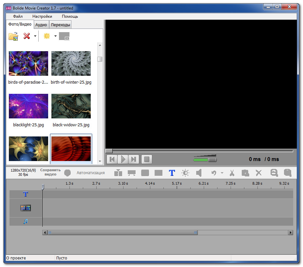Image resolution: width=303 pixels, height=267 pixels.
Task: Switch to the Переходы tab
Action: pos(61,25)
